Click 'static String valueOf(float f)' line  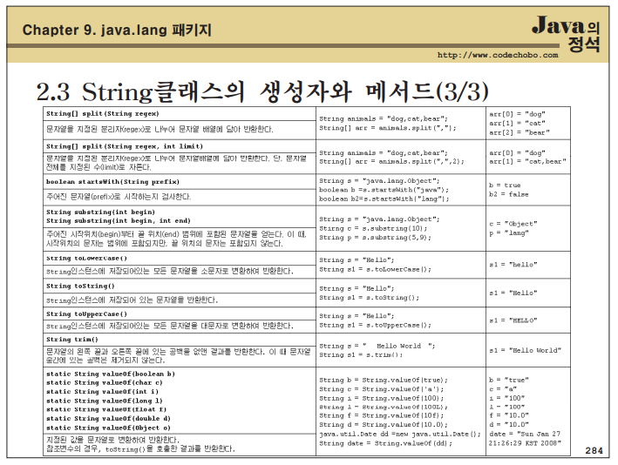point(106,409)
